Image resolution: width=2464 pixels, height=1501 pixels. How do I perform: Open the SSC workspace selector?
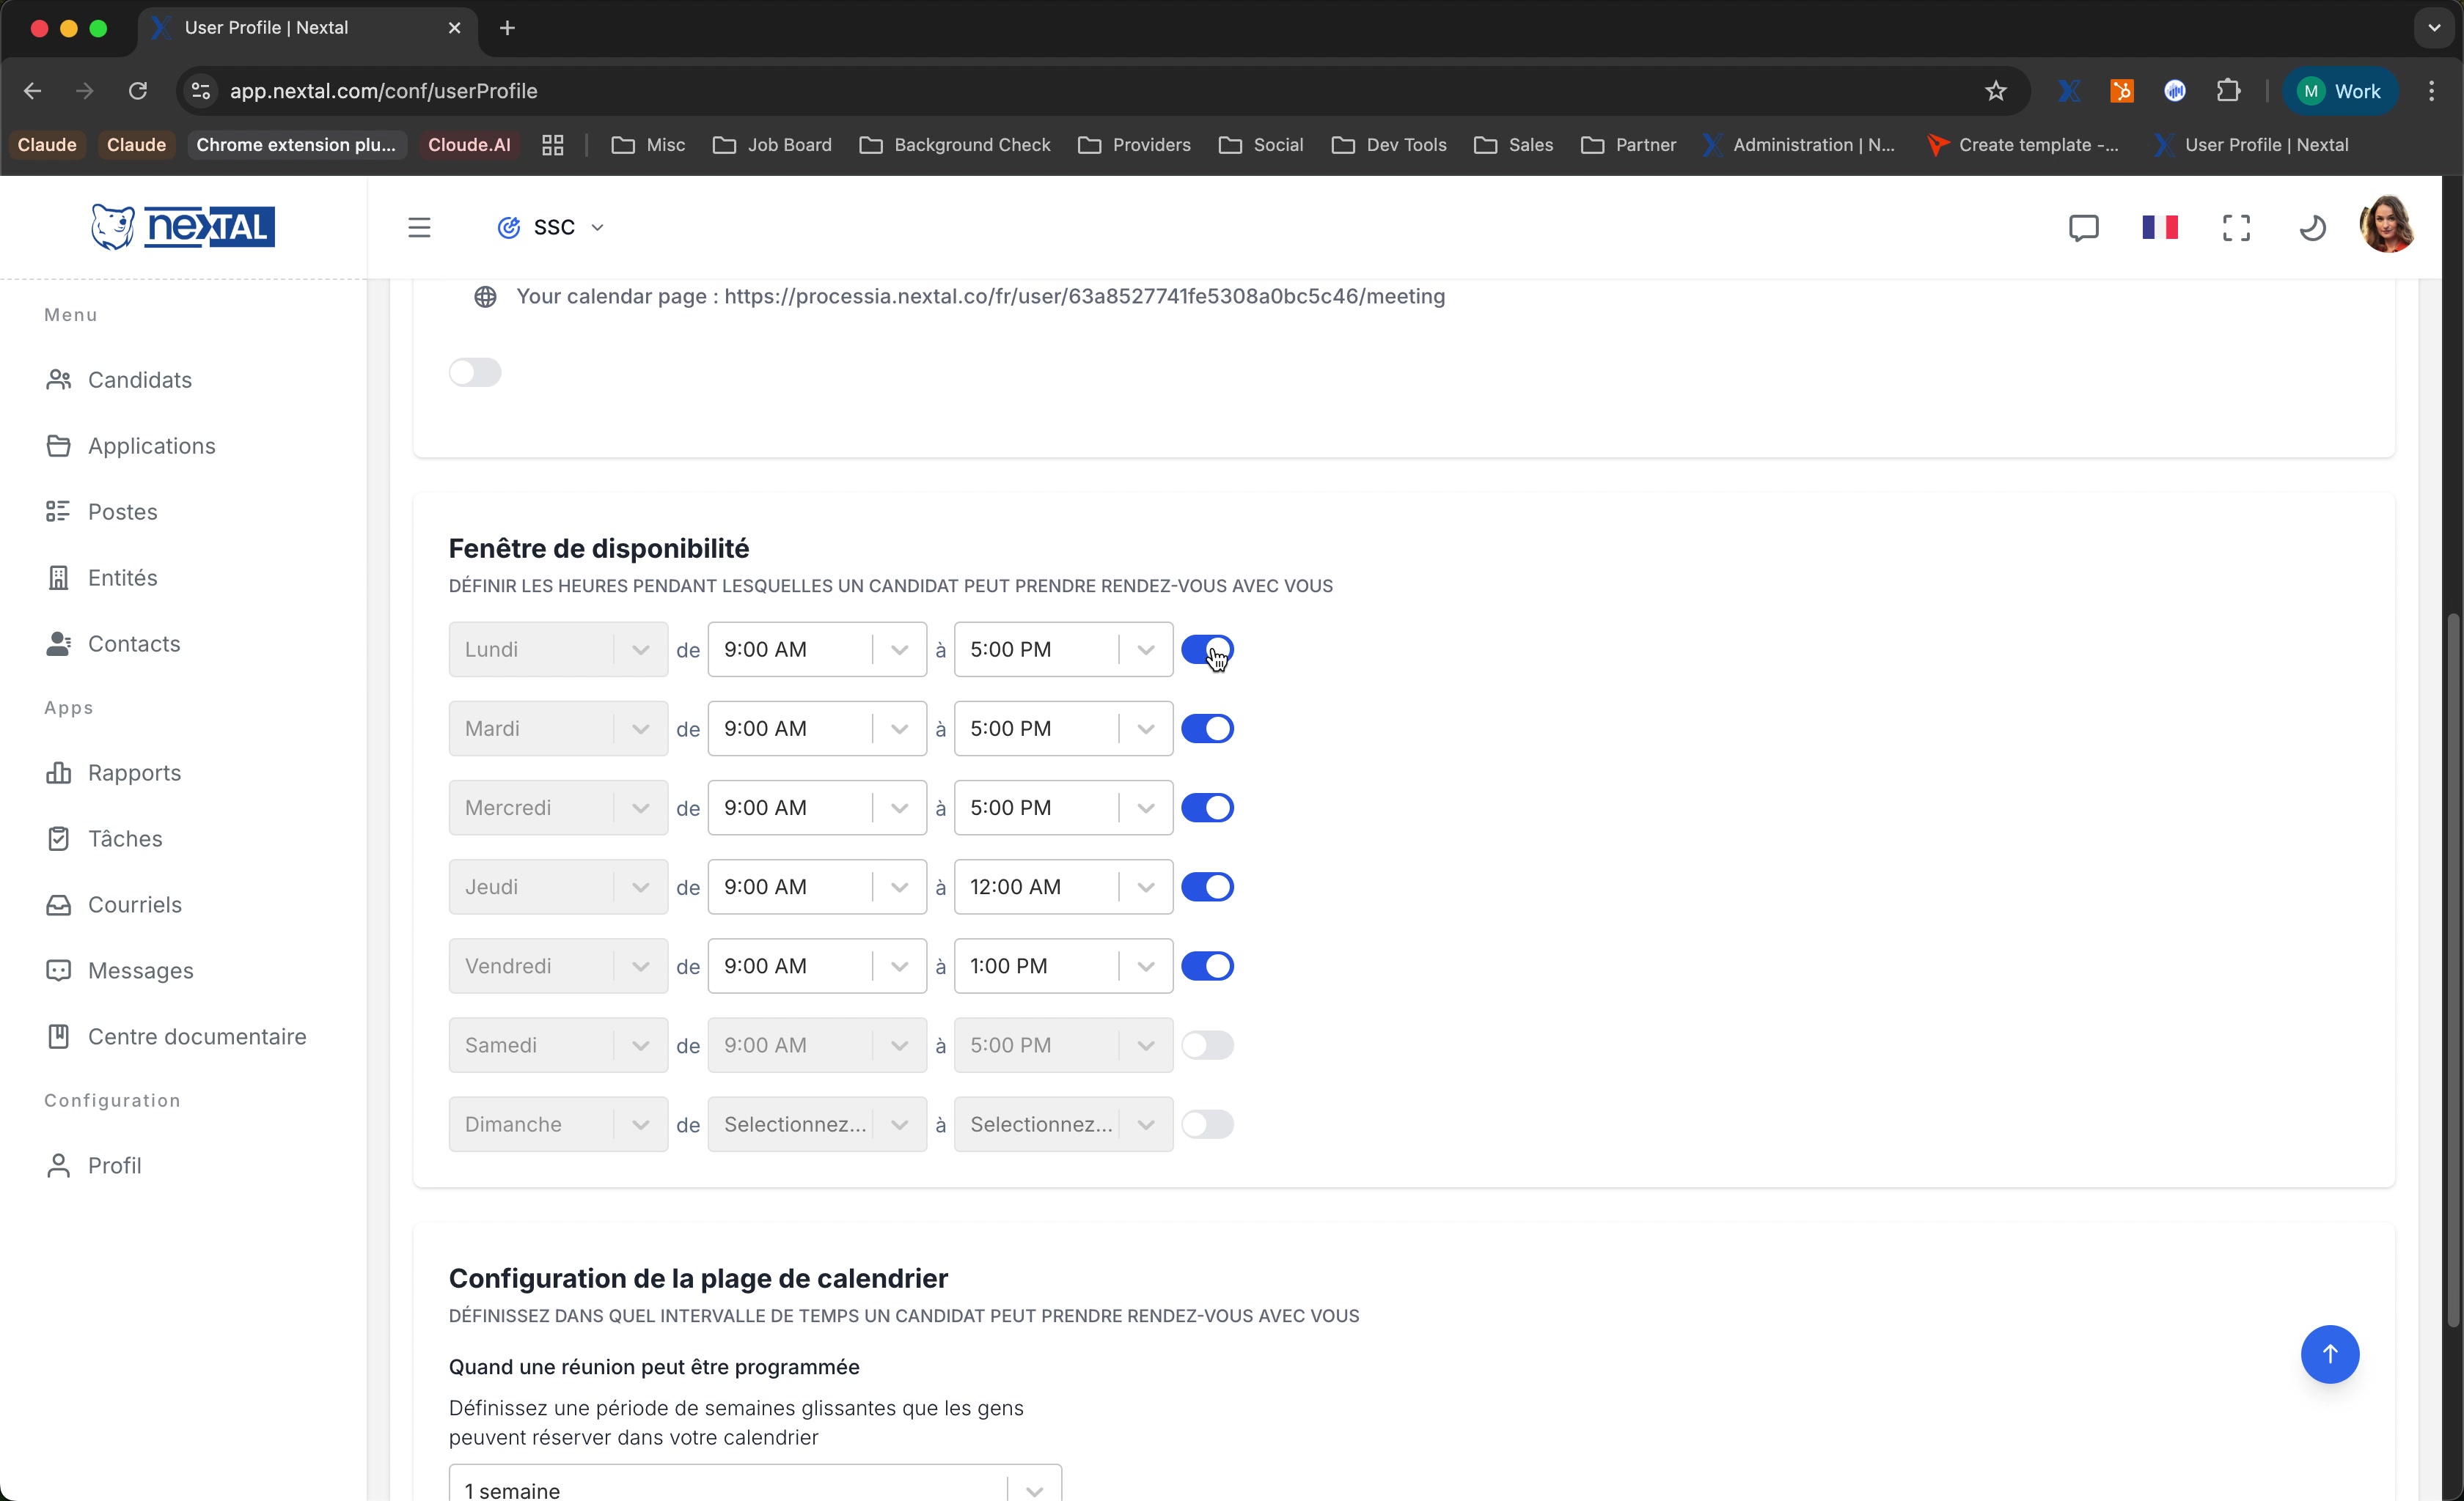[552, 228]
